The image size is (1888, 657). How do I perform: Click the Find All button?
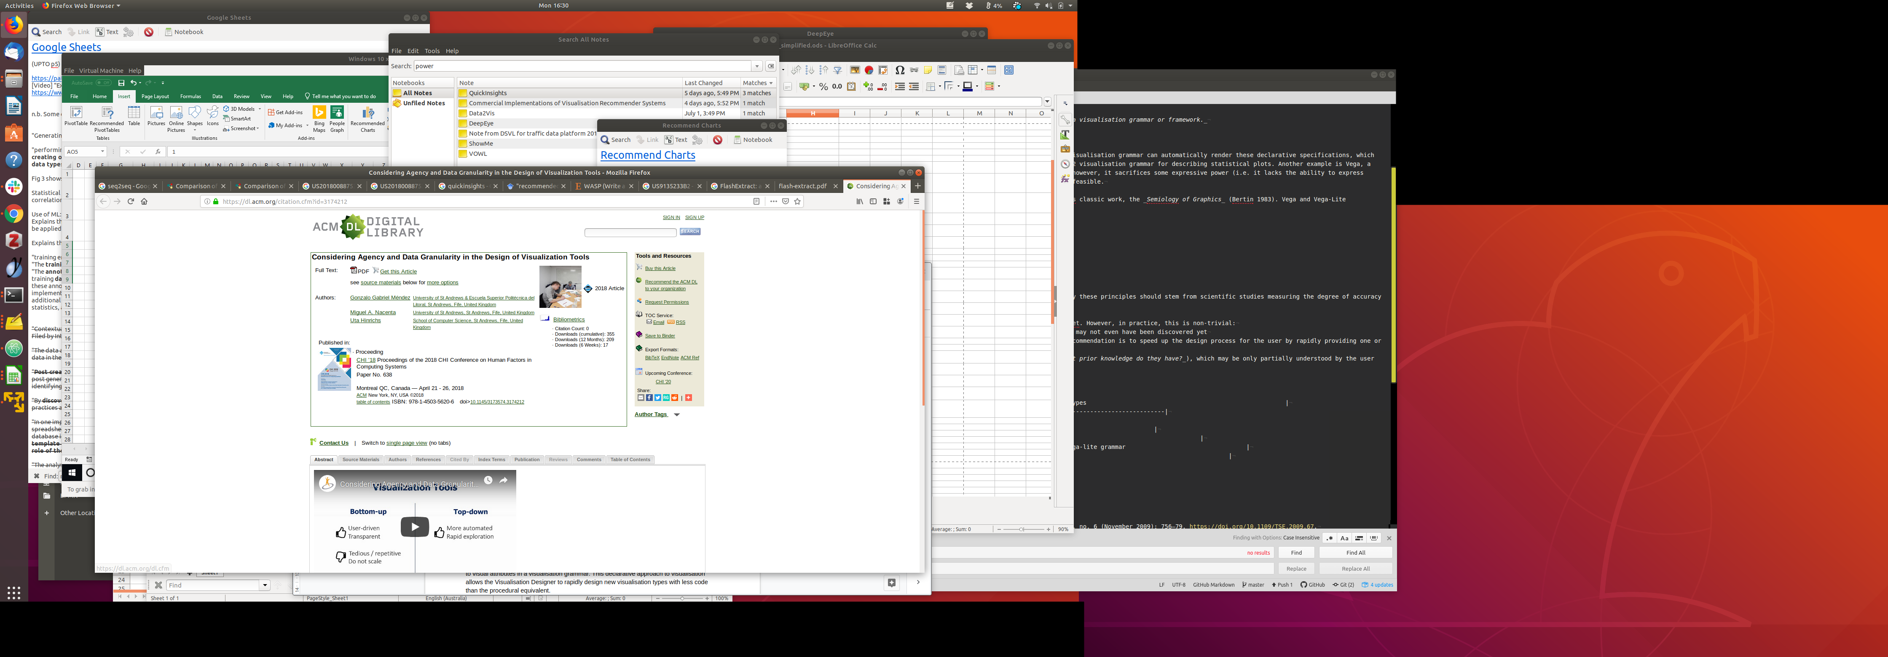pos(1355,553)
